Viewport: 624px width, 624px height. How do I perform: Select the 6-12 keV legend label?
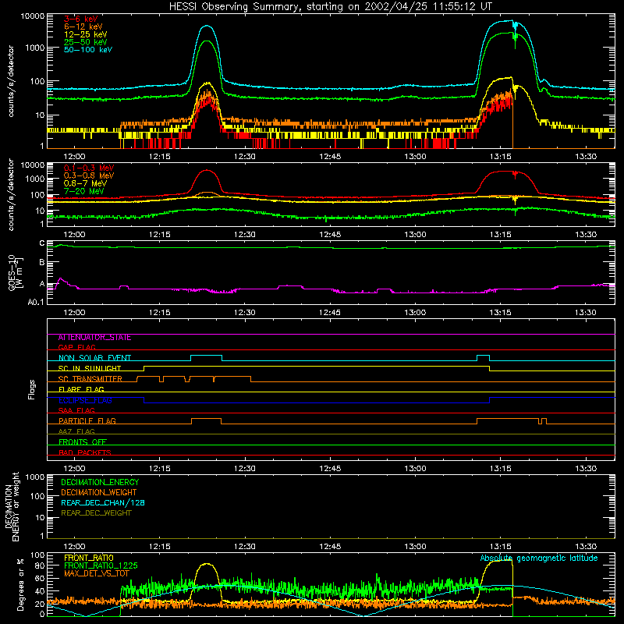point(83,27)
